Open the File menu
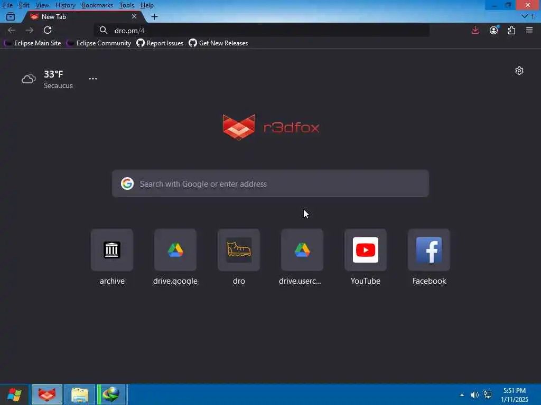Screen dimensions: 541x405 pyautogui.click(x=7, y=5)
